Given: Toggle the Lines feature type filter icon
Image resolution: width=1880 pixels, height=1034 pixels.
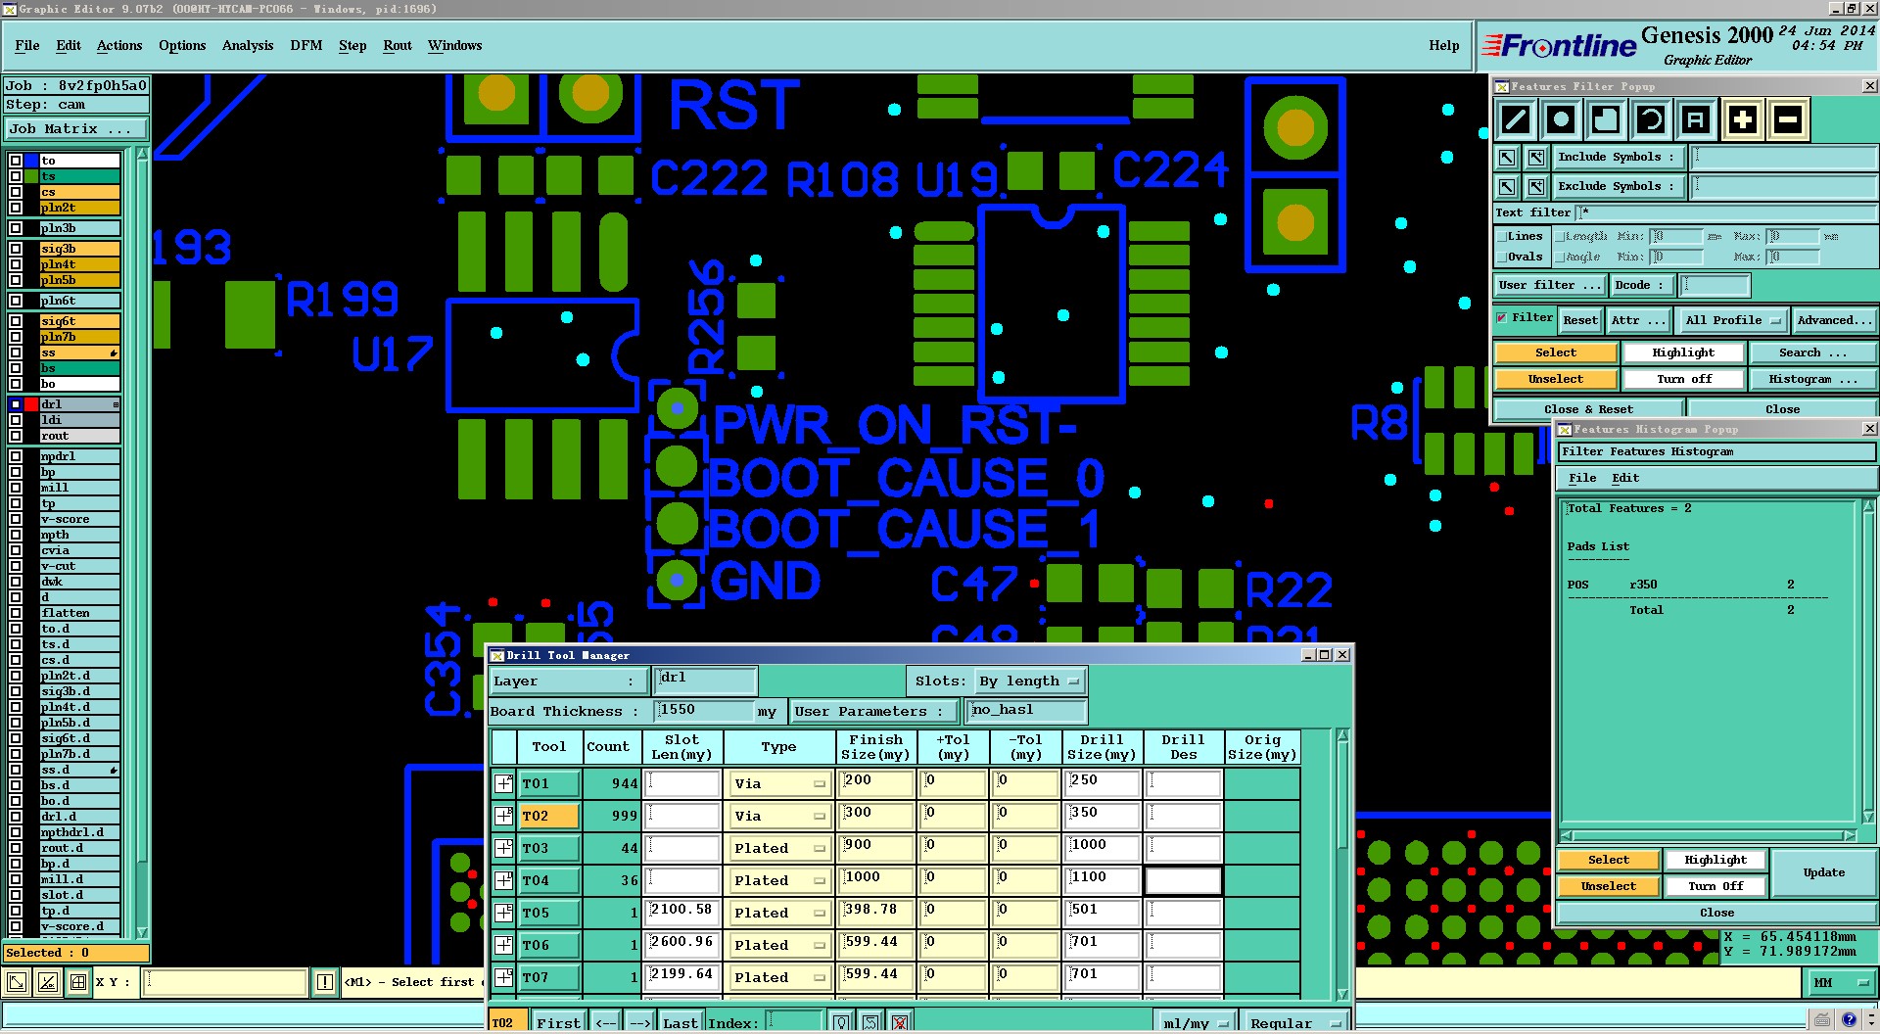Looking at the screenshot, I should point(1515,119).
